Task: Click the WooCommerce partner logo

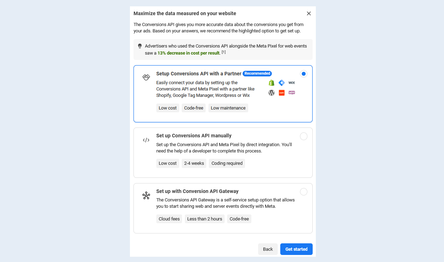Action: [x=292, y=92]
